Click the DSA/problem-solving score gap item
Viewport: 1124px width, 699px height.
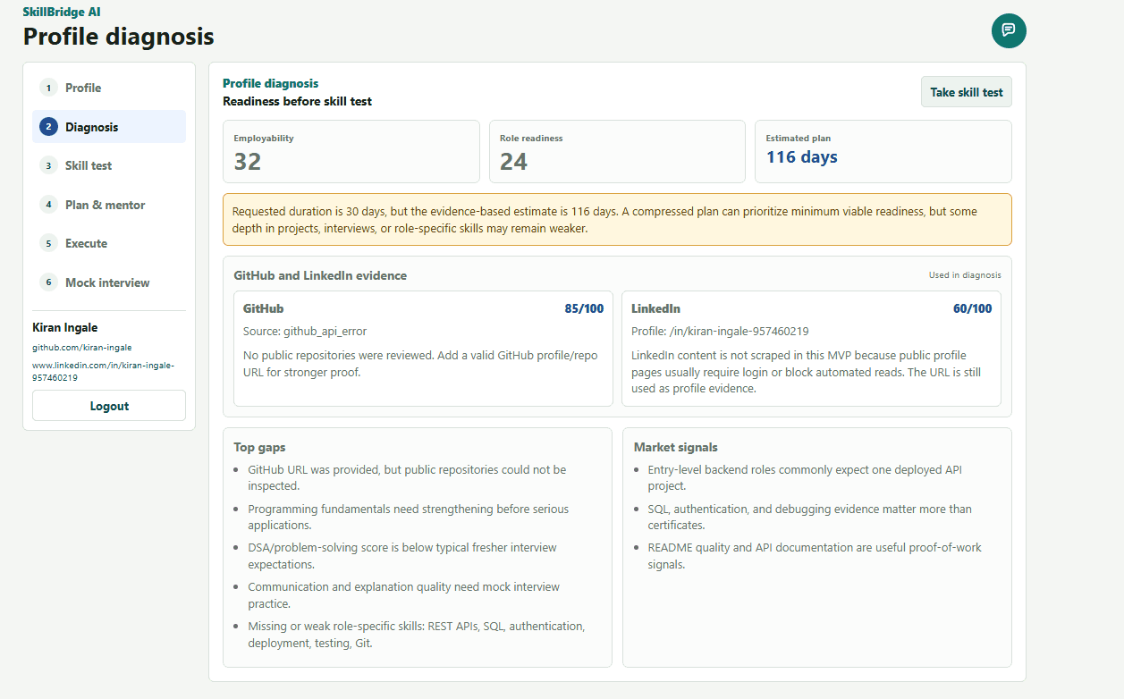tap(402, 556)
